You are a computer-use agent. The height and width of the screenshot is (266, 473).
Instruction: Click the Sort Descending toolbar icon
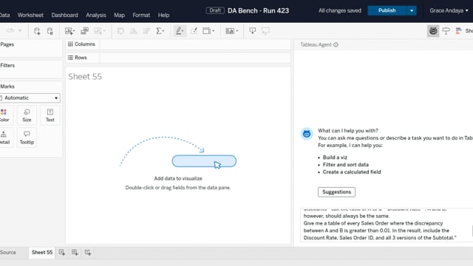[x=146, y=31]
